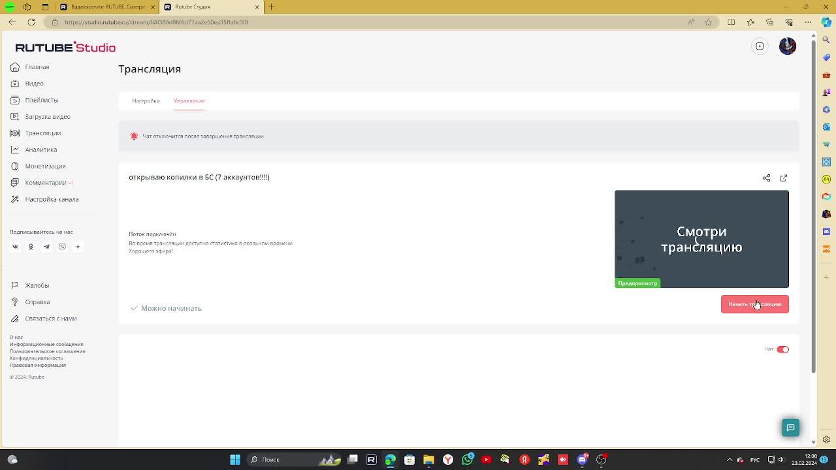Open Пользовательское соглашение link
This screenshot has height=470, width=836.
point(47,351)
